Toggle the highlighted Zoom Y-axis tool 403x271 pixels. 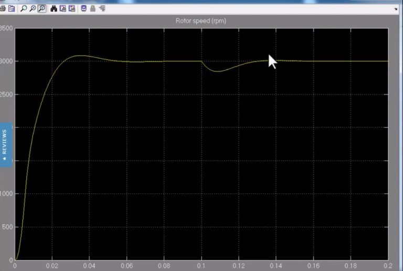point(42,9)
